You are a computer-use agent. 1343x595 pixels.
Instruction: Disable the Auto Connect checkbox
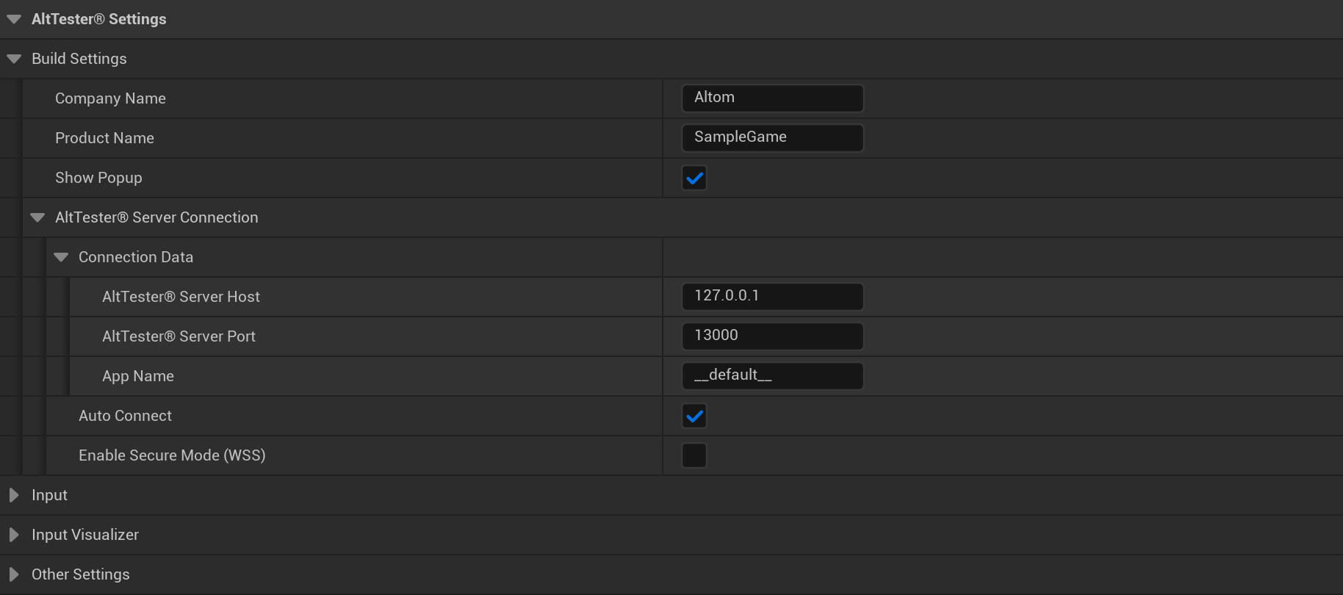click(694, 416)
